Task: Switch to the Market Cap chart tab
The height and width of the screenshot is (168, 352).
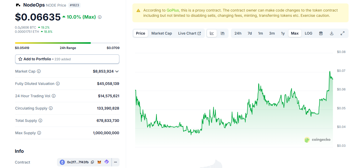Action: tap(162, 33)
